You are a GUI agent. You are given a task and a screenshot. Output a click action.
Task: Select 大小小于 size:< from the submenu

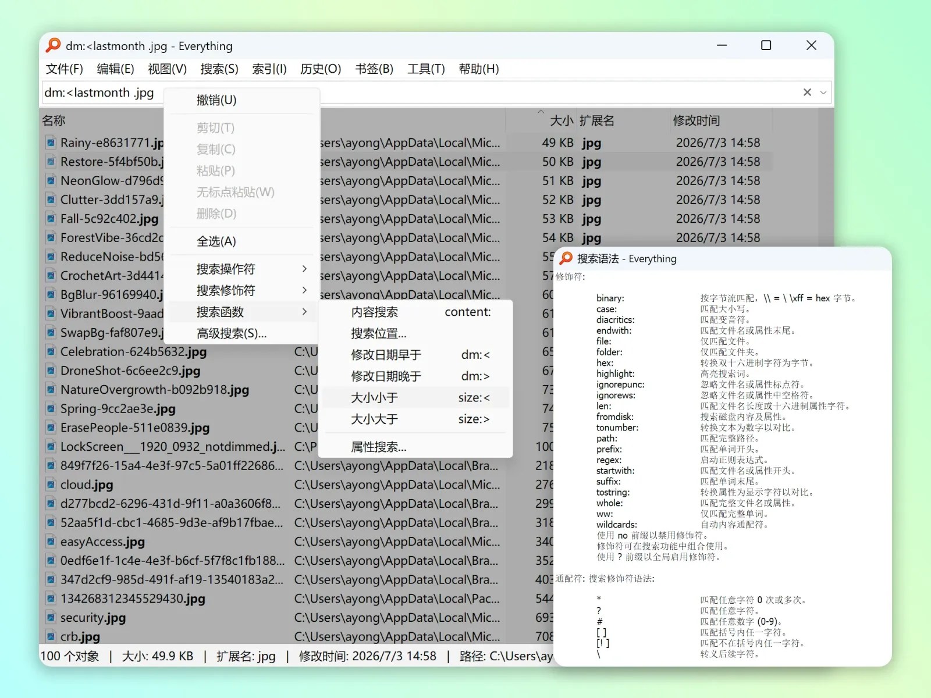click(415, 398)
